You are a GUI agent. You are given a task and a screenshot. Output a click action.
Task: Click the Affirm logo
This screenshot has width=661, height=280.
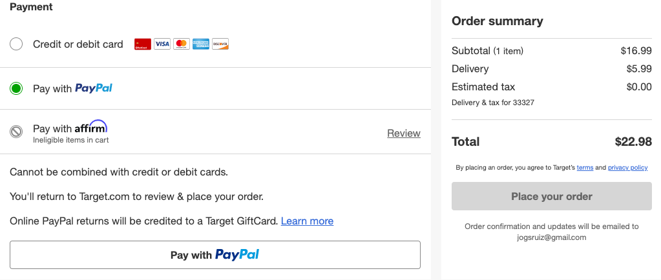click(x=90, y=127)
